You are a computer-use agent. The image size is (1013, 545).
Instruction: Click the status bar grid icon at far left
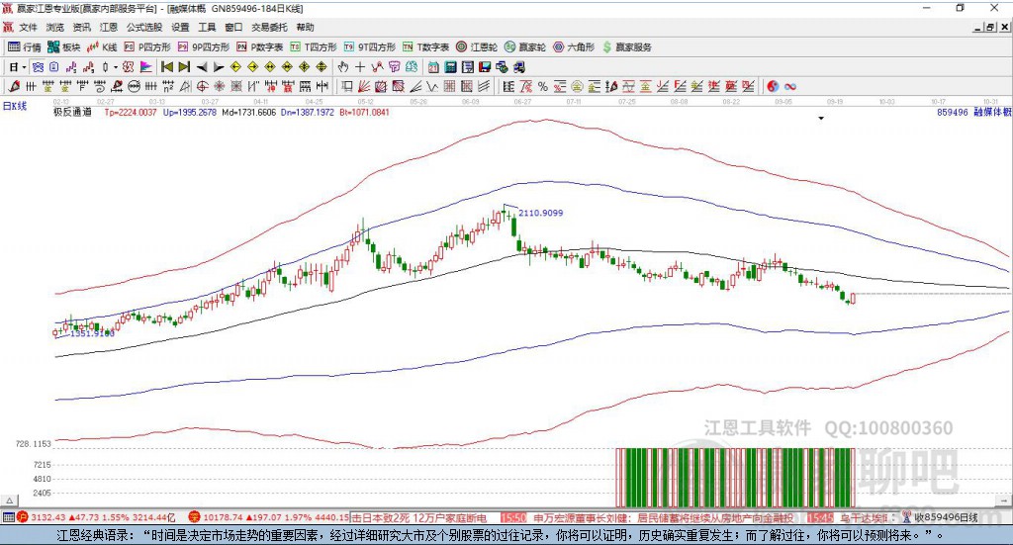[x=8, y=517]
